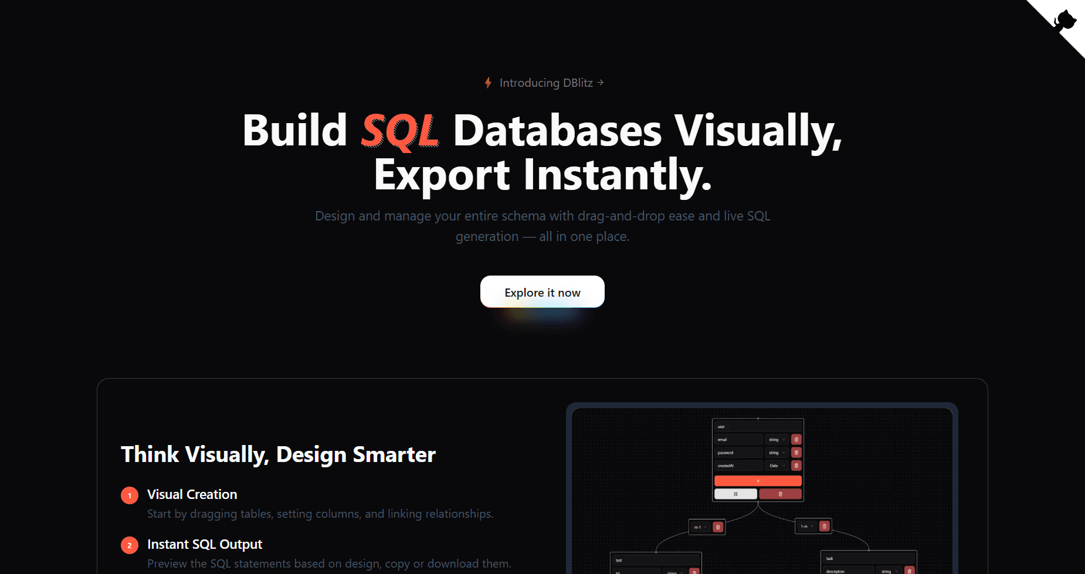The width and height of the screenshot is (1085, 574).
Task: Click the white move handle button on user table
Action: point(735,494)
